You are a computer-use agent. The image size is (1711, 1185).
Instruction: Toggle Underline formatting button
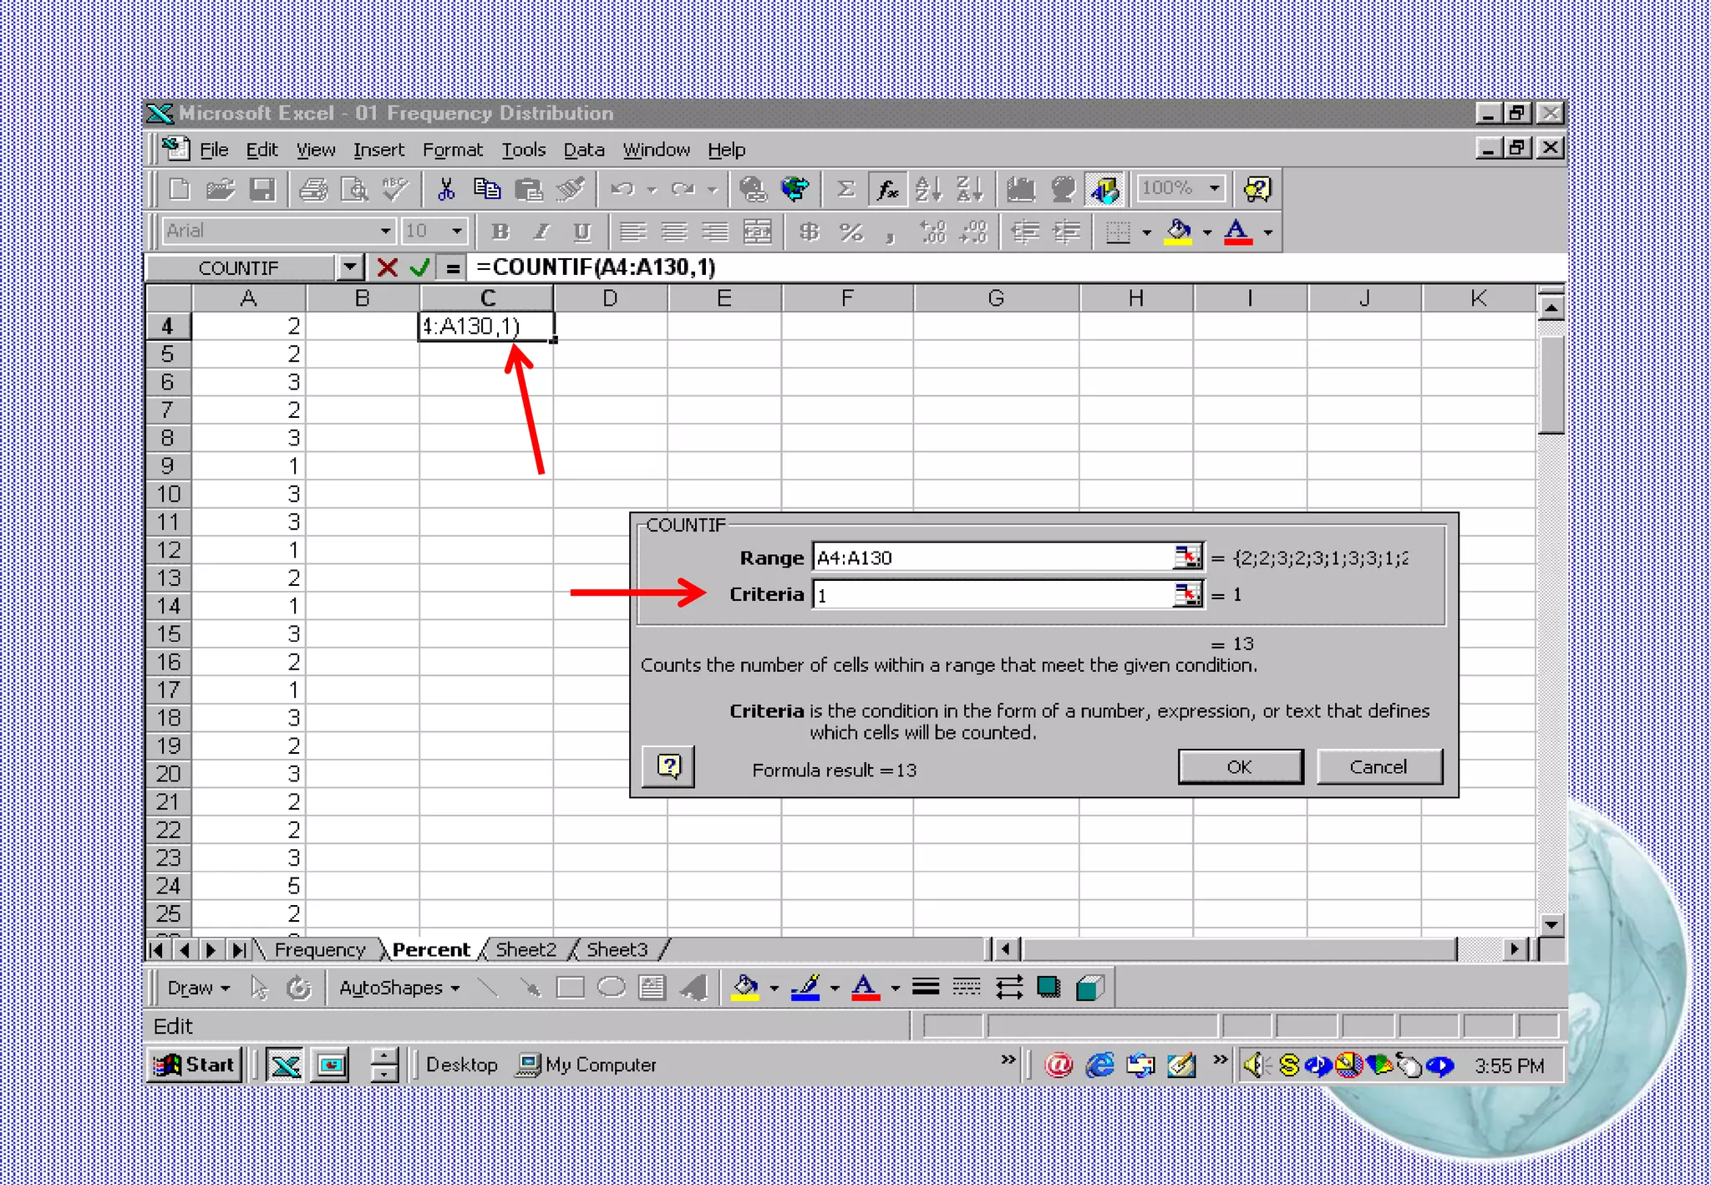click(x=582, y=231)
